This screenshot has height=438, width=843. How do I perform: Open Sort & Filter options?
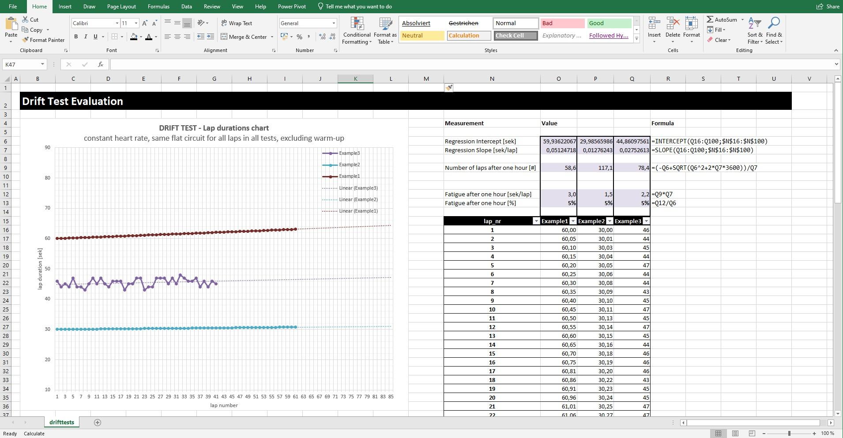coord(755,31)
